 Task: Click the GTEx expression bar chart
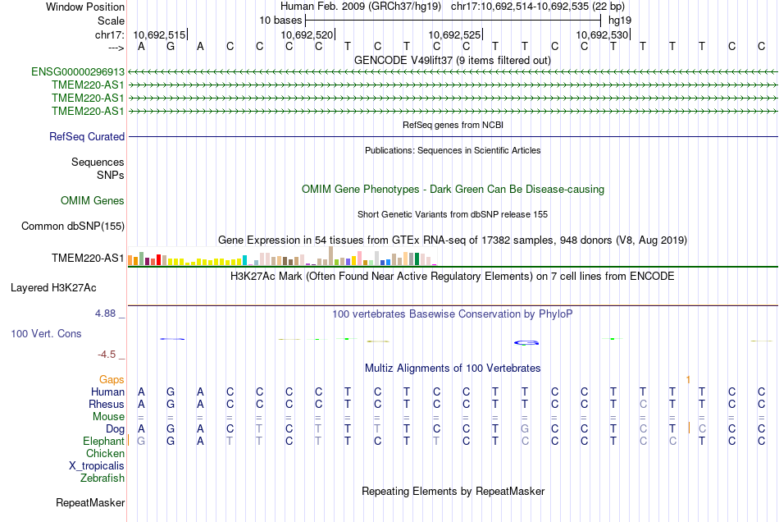point(282,257)
